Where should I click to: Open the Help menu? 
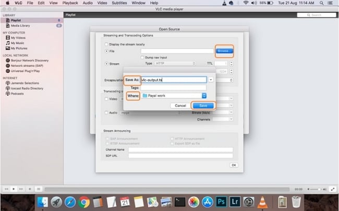click(x=154, y=3)
